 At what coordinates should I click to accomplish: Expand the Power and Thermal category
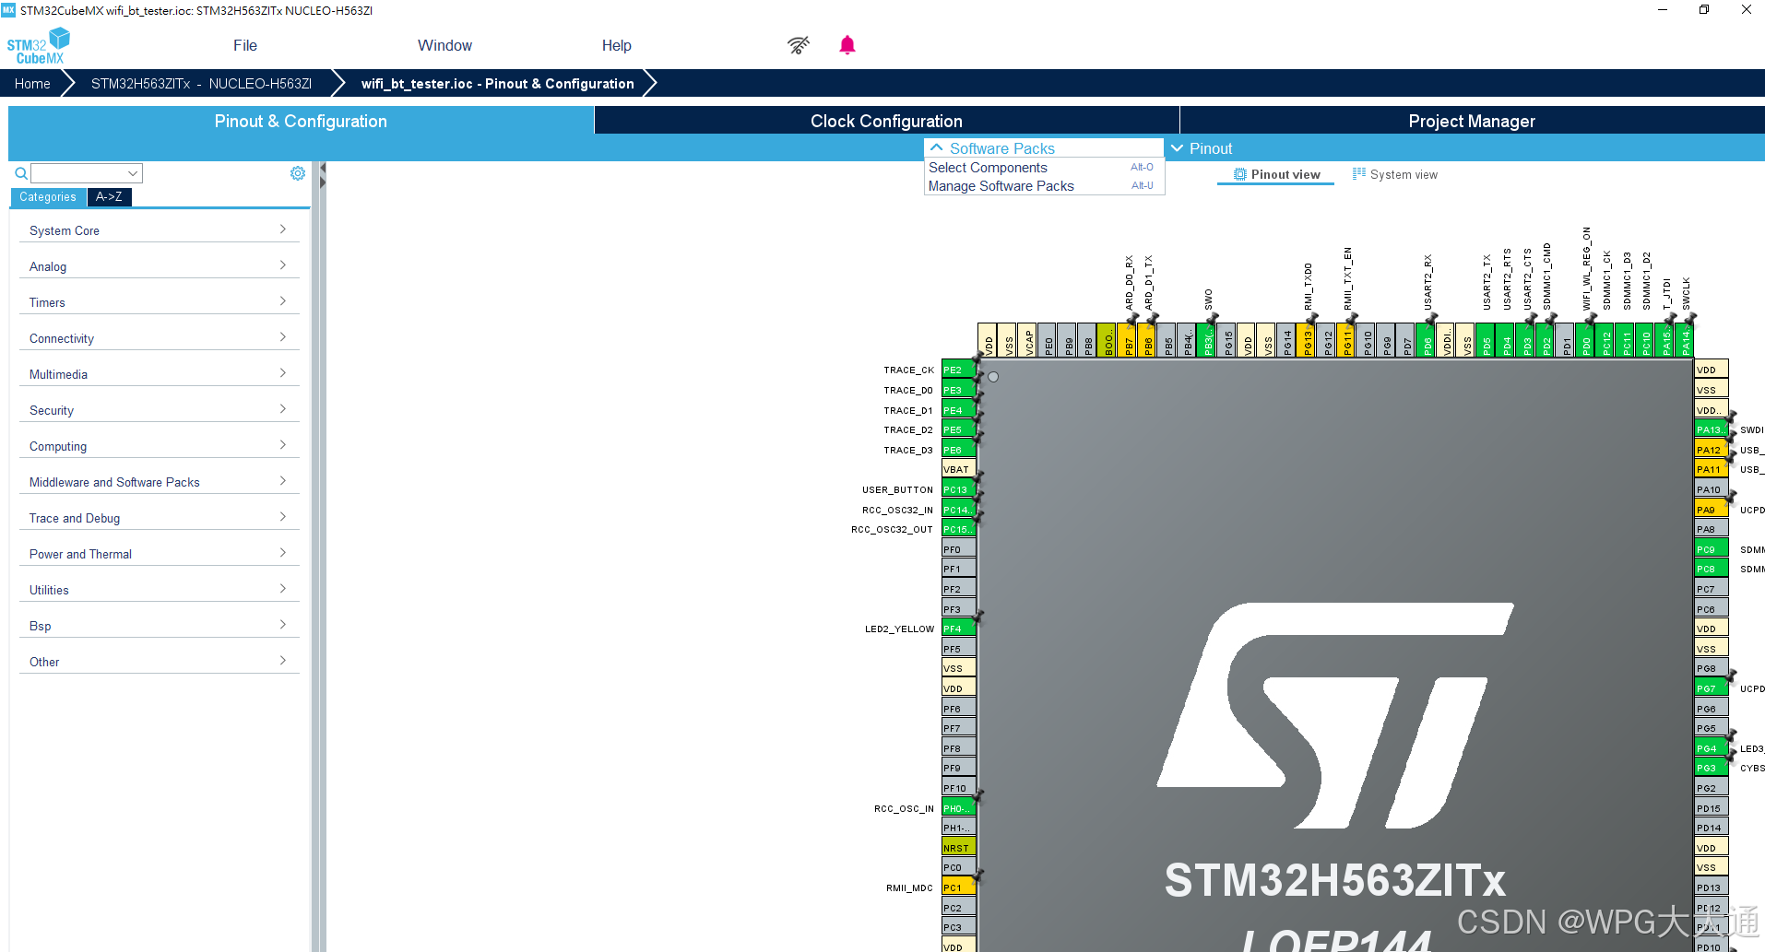click(x=159, y=554)
